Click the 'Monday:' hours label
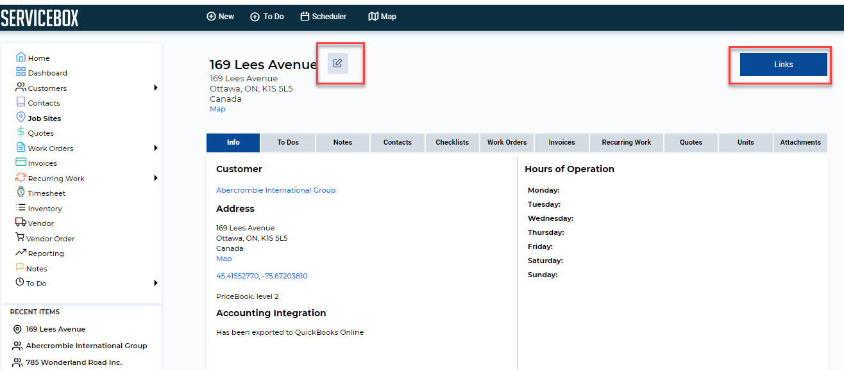The width and height of the screenshot is (844, 370). point(544,190)
